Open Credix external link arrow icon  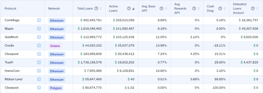tap(39, 45)
